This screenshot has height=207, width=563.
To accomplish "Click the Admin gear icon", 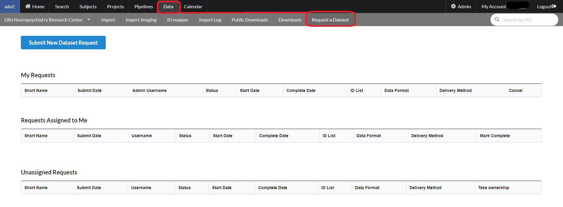I will coord(453,6).
